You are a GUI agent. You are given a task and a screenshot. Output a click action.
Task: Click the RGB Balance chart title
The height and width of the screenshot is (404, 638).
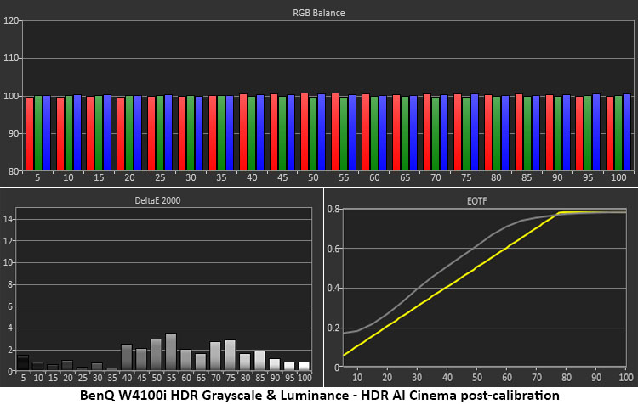319,13
